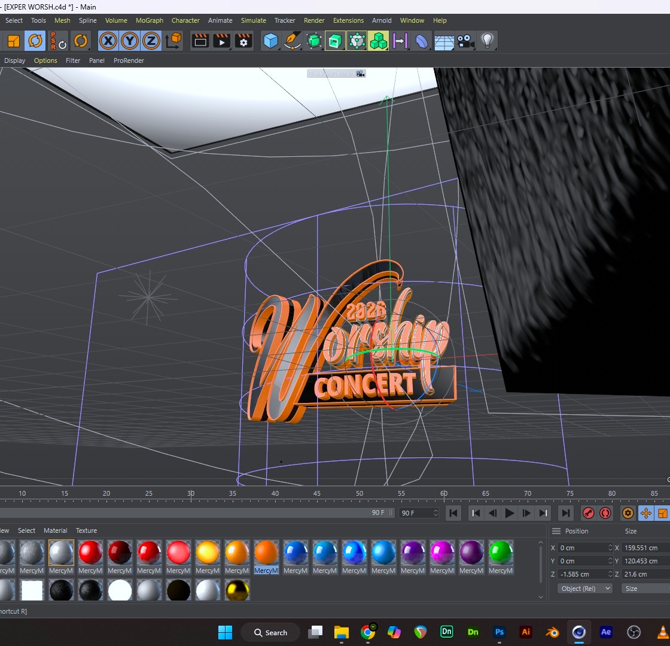The width and height of the screenshot is (670, 646).
Task: Add a Camera object icon
Action: [466, 41]
